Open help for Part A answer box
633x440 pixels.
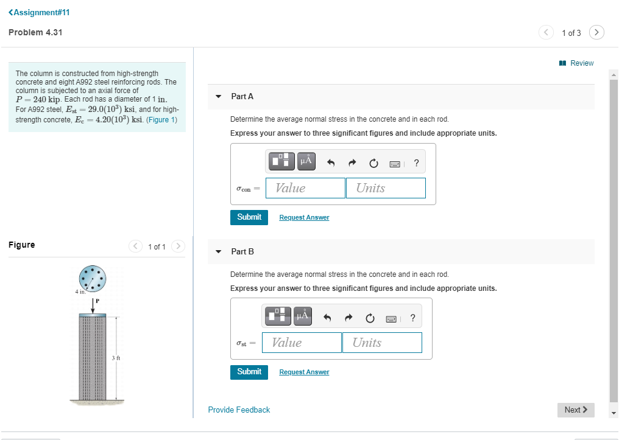[417, 163]
